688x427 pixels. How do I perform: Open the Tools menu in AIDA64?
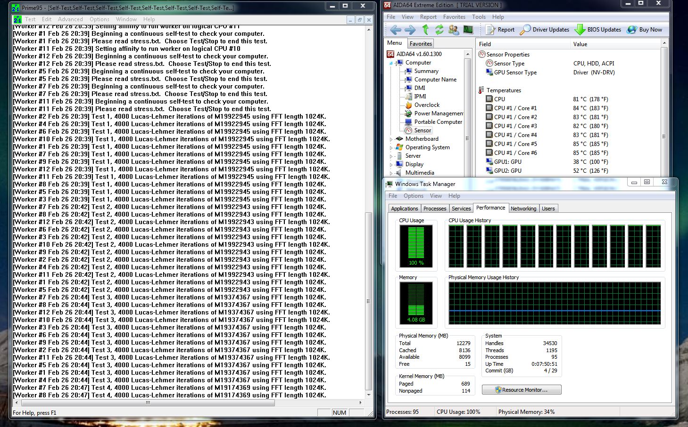[x=479, y=17]
